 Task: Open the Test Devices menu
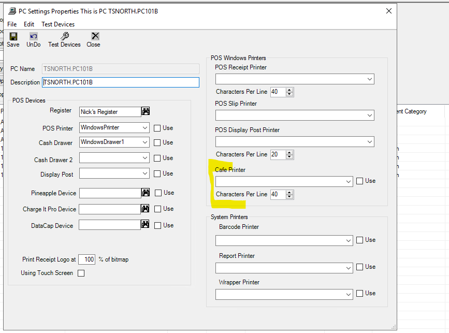[x=58, y=24]
